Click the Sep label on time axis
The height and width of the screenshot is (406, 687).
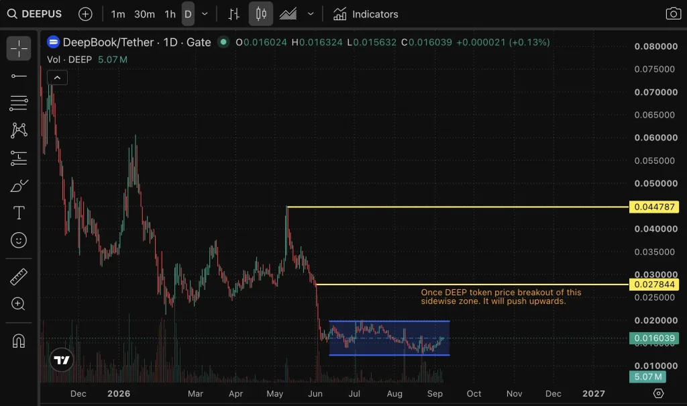(435, 394)
